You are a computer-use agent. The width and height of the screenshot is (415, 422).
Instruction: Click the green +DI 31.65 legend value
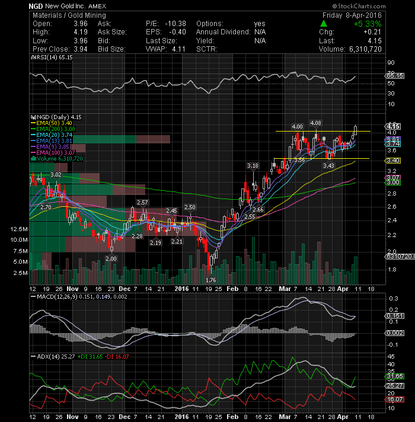pos(90,357)
